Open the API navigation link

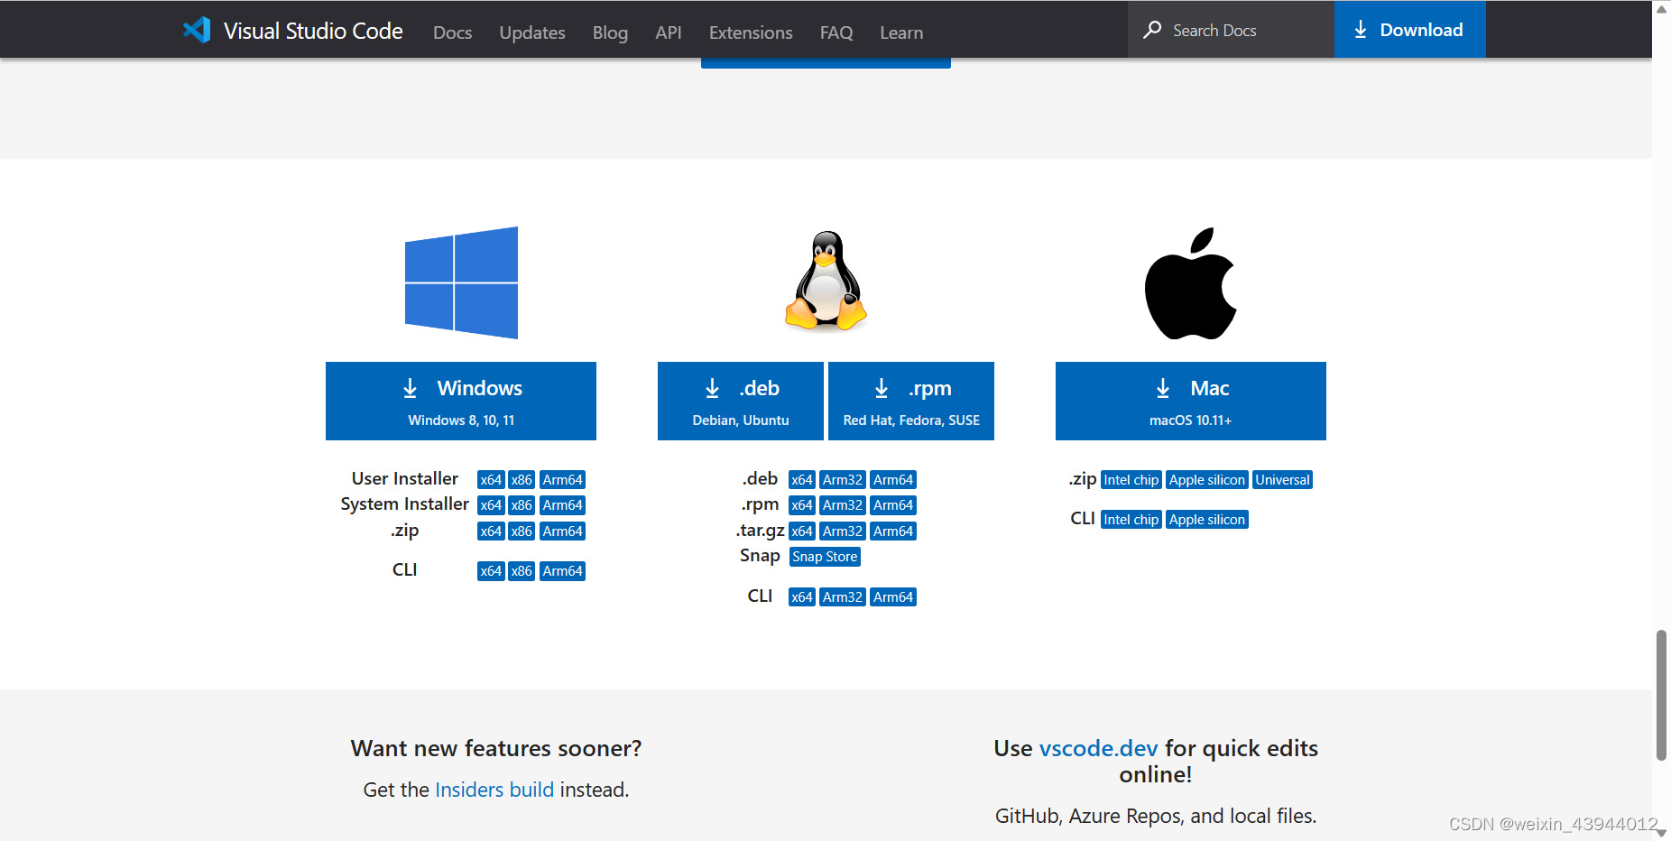point(669,32)
